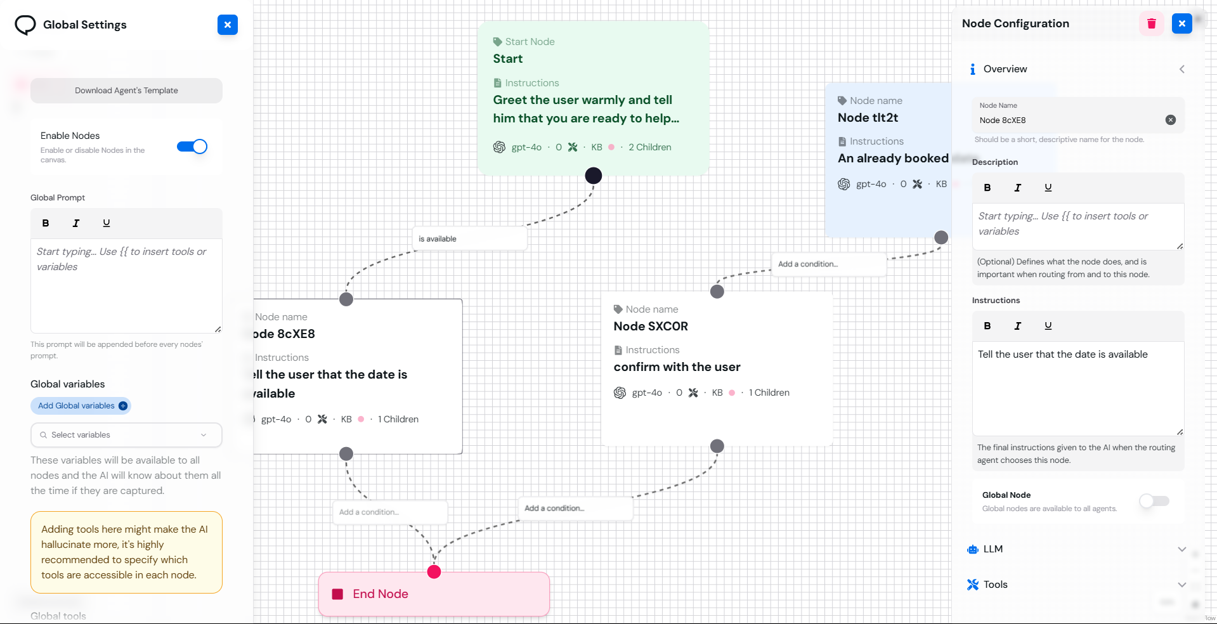Close the Node Configuration panel
1217x624 pixels.
point(1181,23)
